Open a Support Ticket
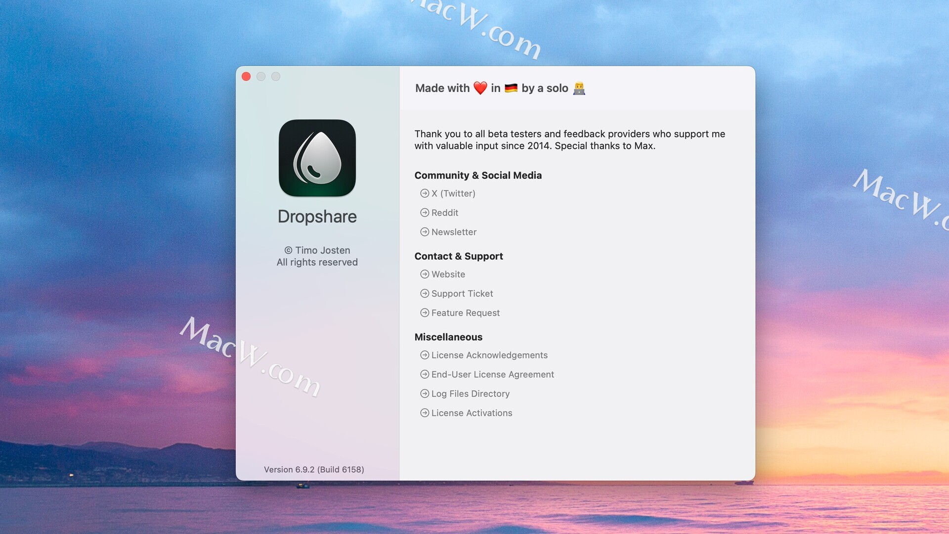 pyautogui.click(x=462, y=293)
